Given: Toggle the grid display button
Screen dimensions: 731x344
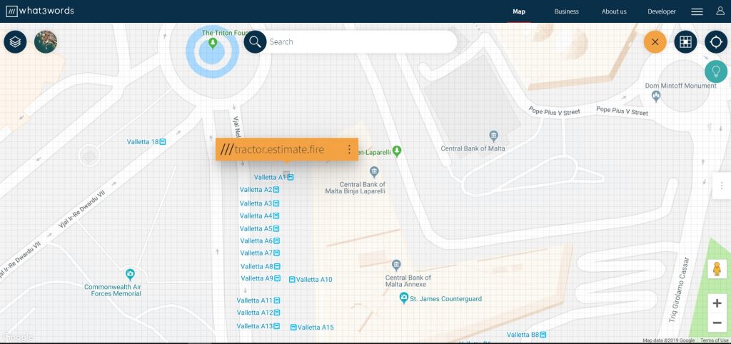Looking at the screenshot, I should (685, 42).
